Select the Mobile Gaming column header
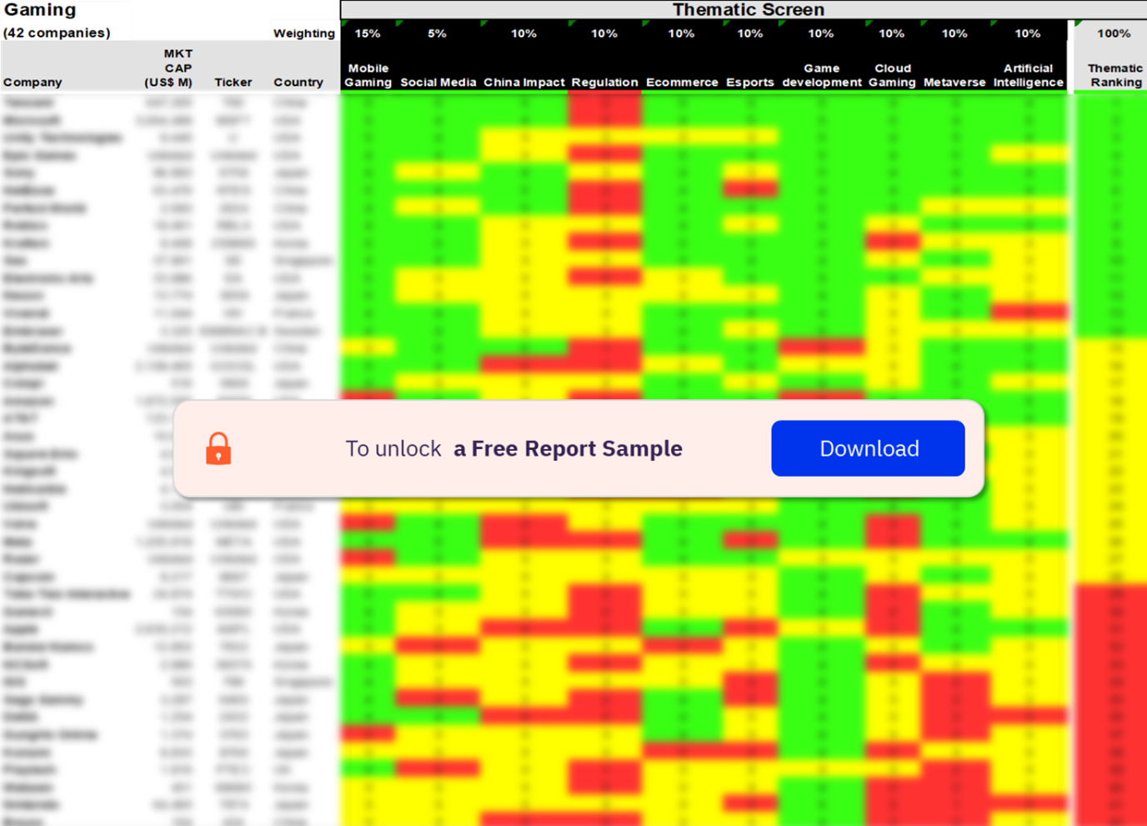This screenshot has height=826, width=1147. (368, 75)
